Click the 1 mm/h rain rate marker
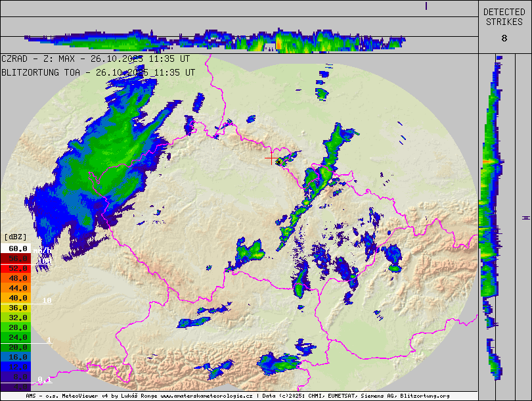The width and height of the screenshot is (532, 401). click(49, 340)
